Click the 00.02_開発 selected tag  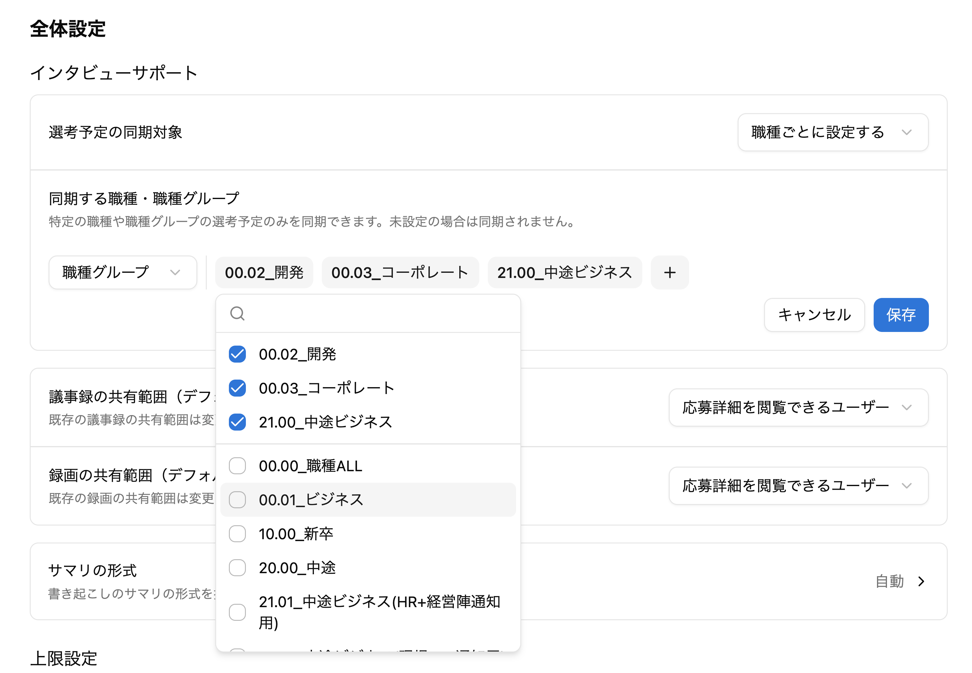(264, 272)
